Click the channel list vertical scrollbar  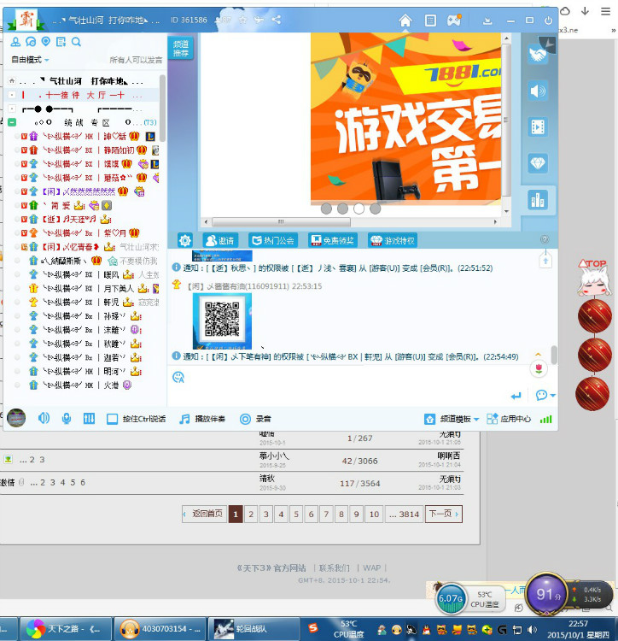(162, 108)
